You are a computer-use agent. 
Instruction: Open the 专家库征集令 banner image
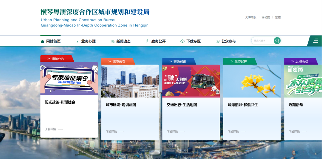[x=69, y=78]
